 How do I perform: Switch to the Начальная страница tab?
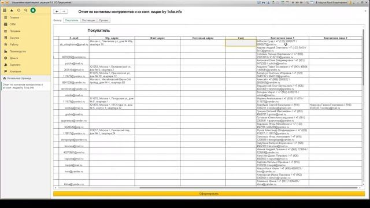pos(19,78)
